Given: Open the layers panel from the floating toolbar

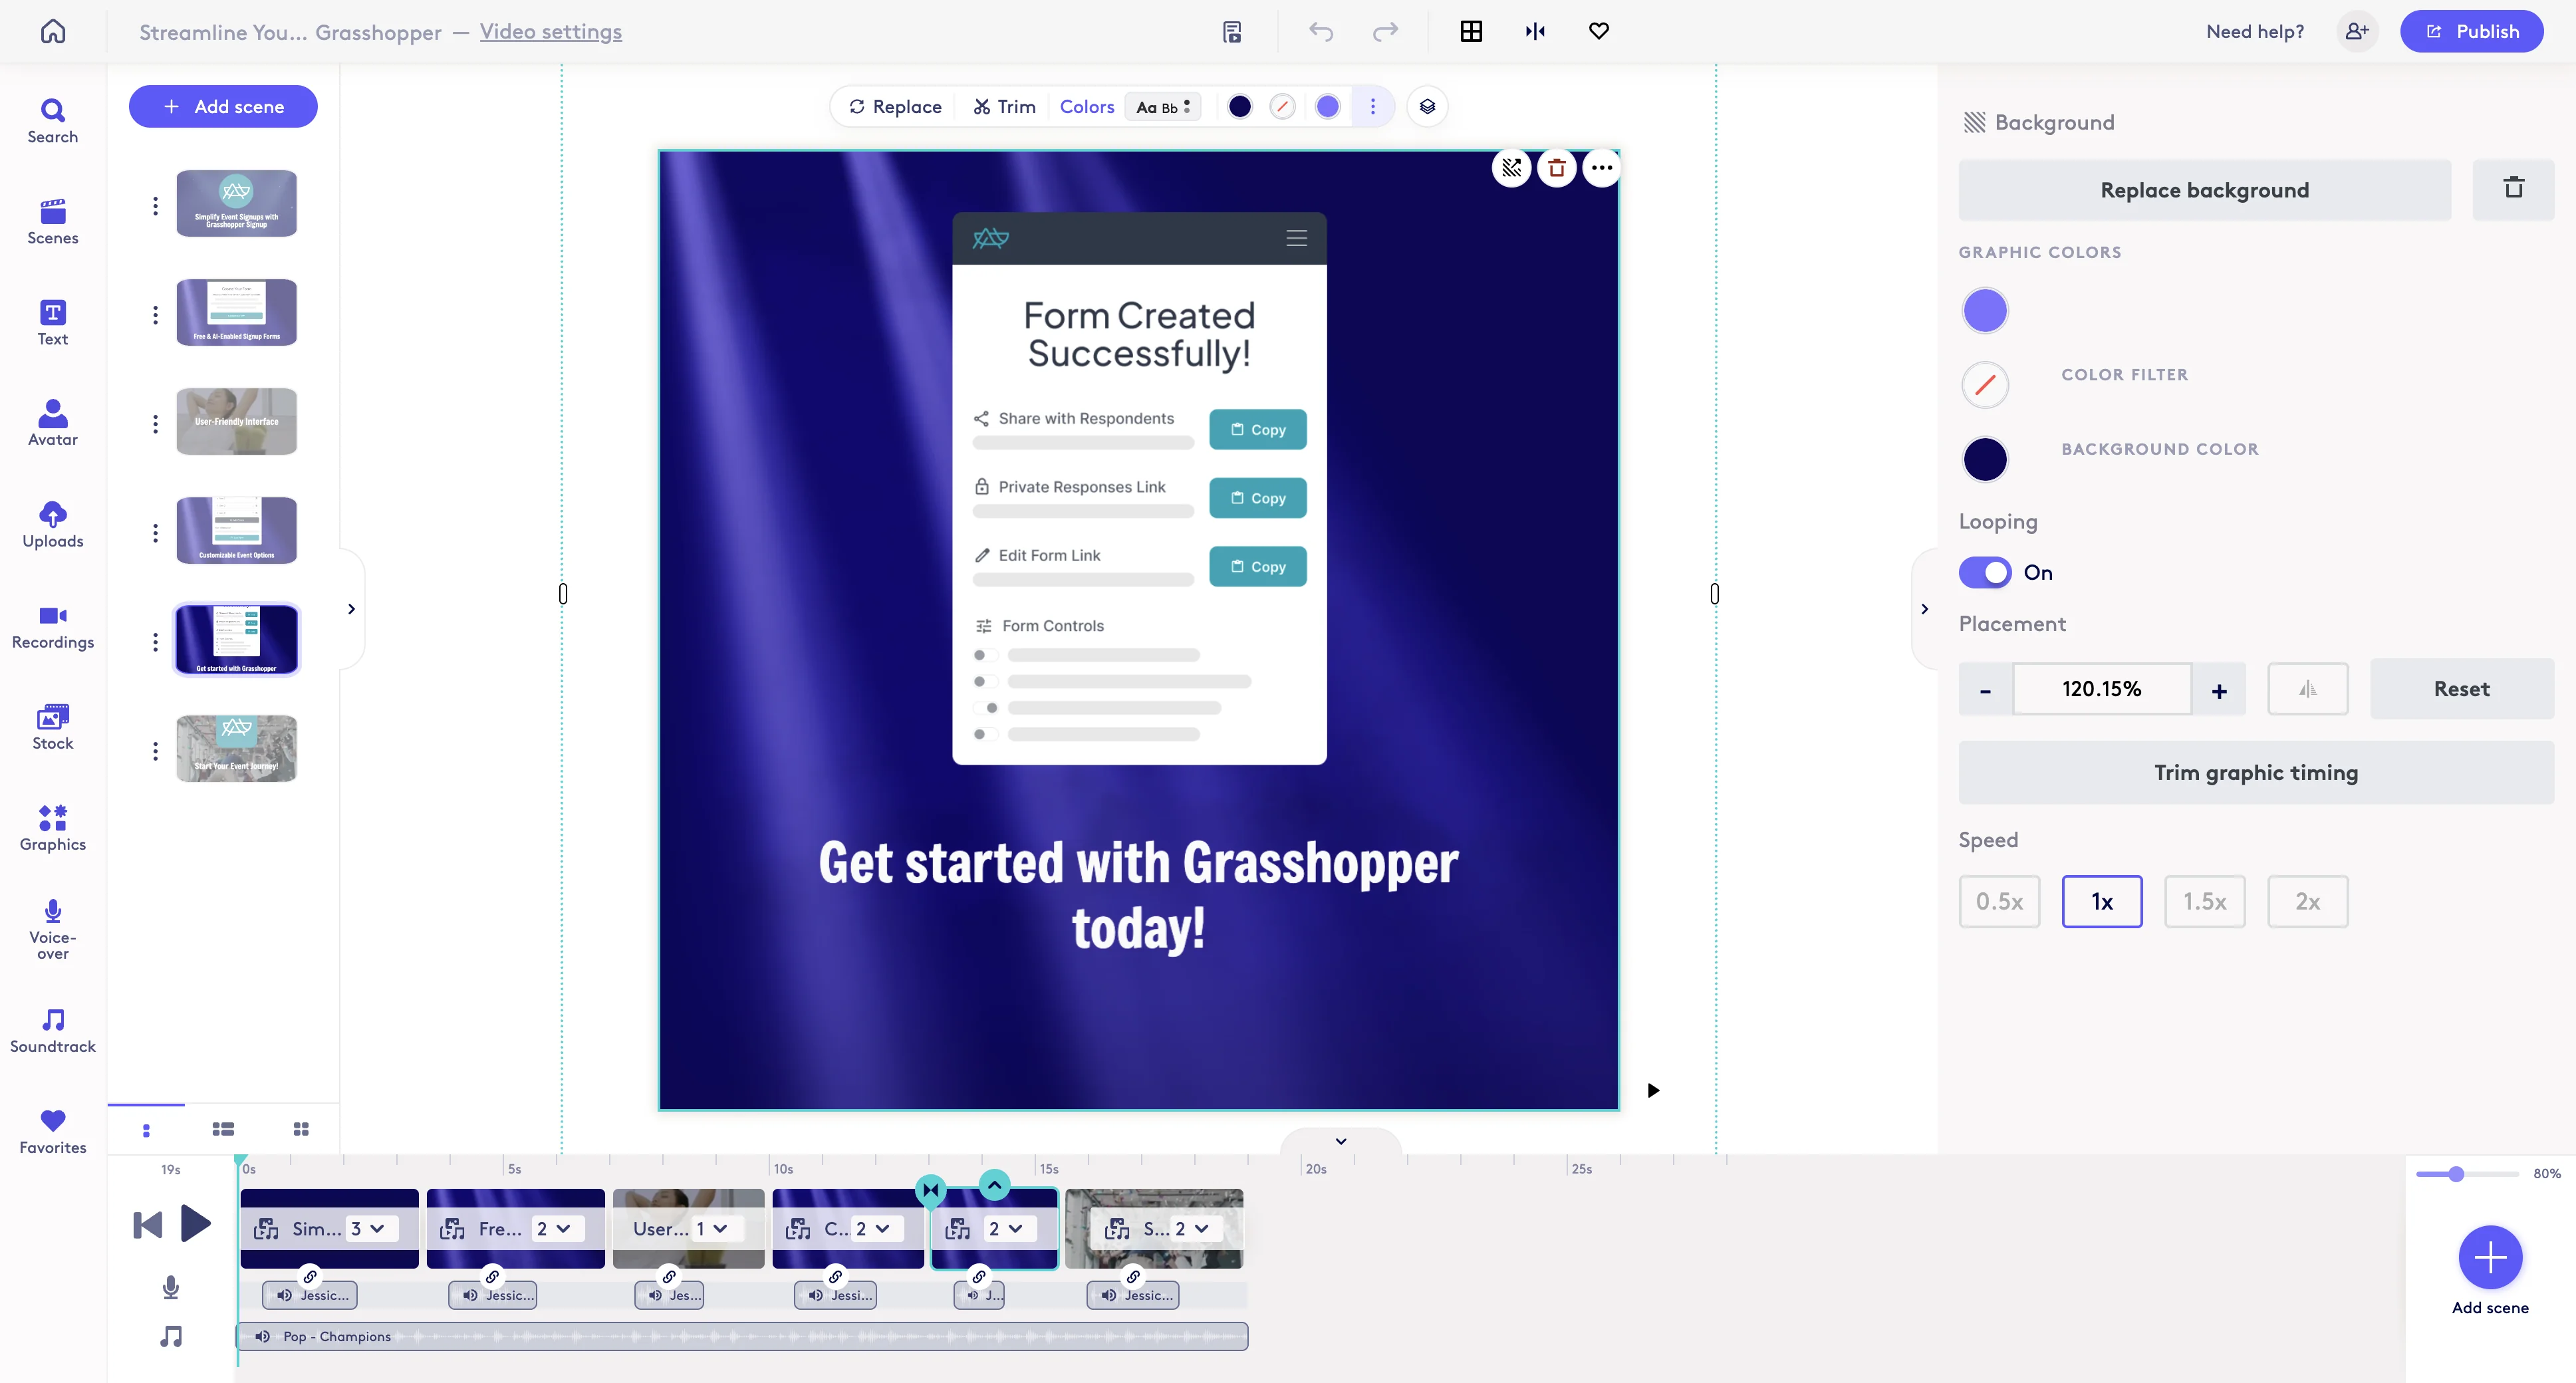Looking at the screenshot, I should point(1427,106).
